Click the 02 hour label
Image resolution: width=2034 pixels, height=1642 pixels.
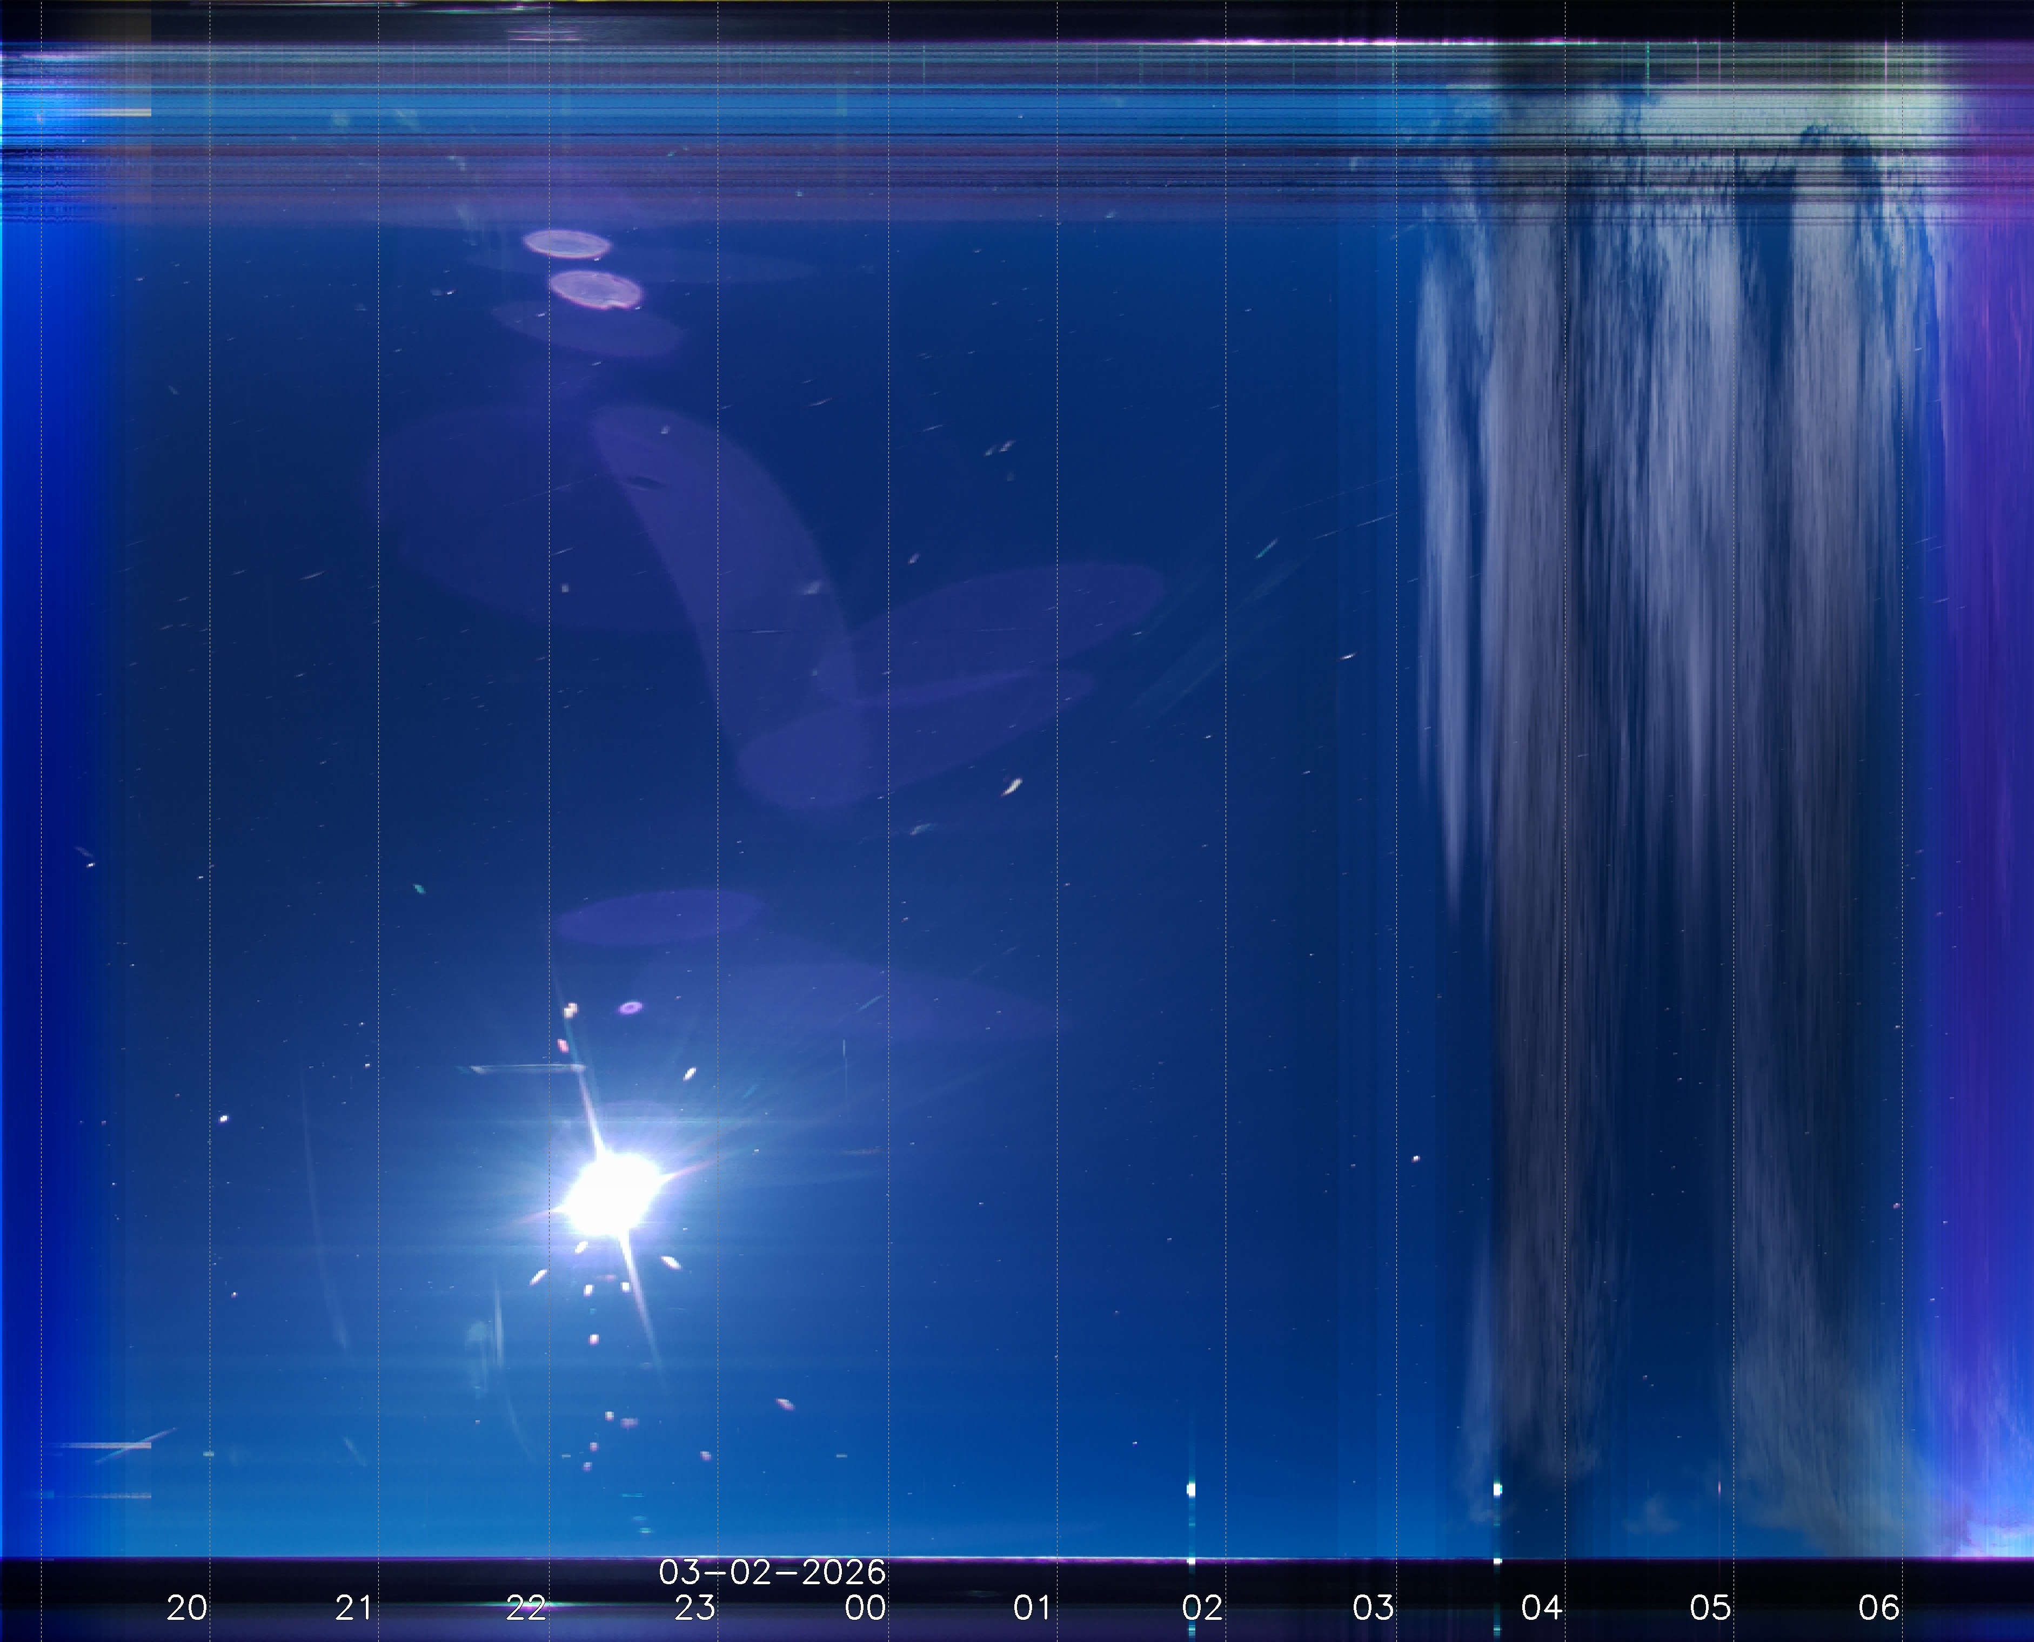[x=1201, y=1607]
